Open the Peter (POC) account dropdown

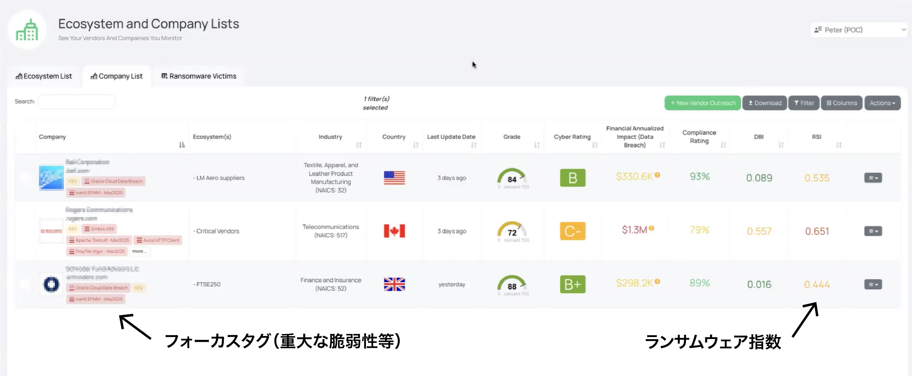(x=859, y=30)
